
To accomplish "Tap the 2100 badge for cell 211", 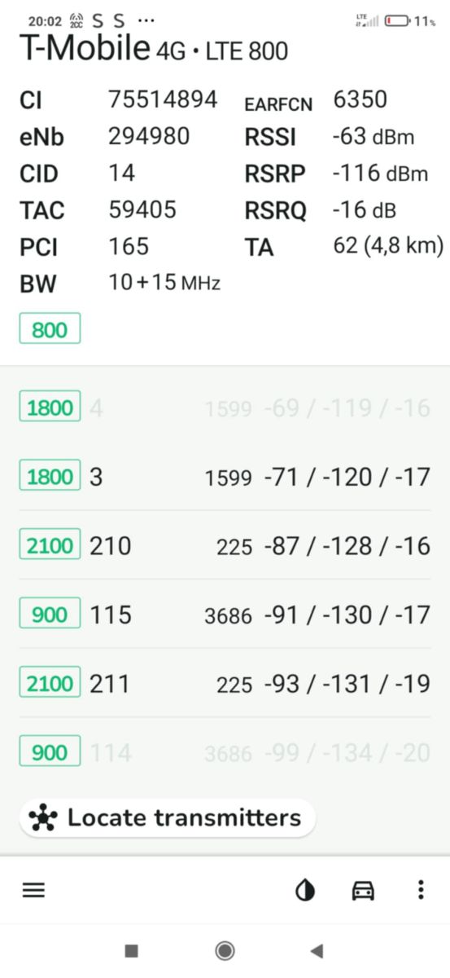I will (50, 683).
